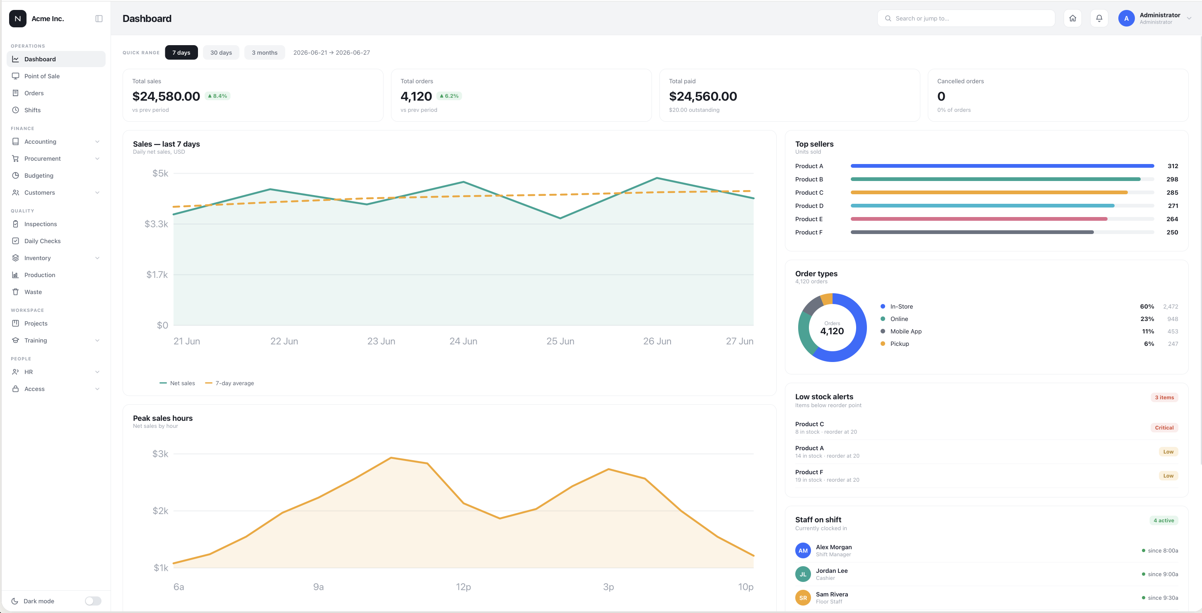Screen dimensions: 1202x613
Task: Click the In-Store blue legend dot
Action: coord(883,306)
